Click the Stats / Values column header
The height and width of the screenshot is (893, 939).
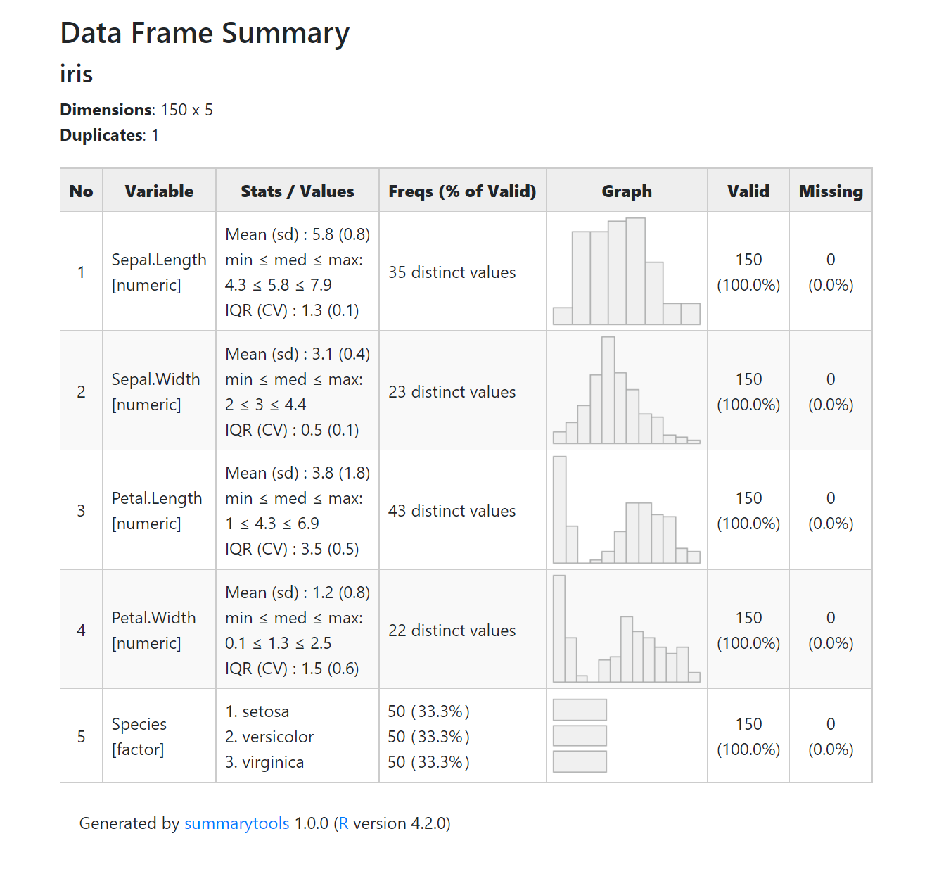point(297,191)
